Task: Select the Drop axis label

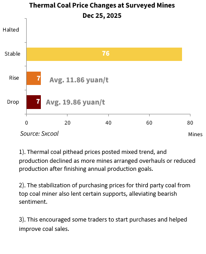Action: pyautogui.click(x=13, y=102)
